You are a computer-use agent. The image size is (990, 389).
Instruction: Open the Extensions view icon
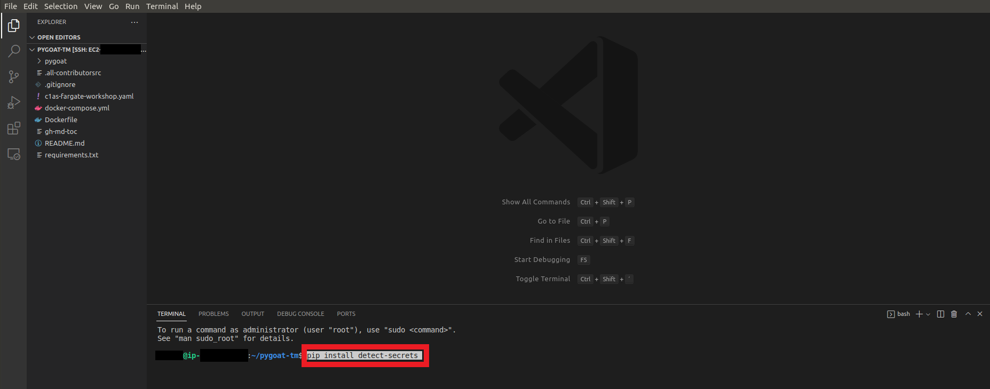(14, 128)
